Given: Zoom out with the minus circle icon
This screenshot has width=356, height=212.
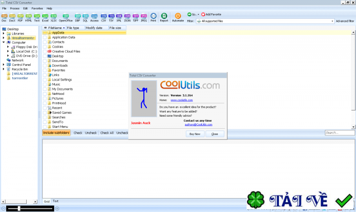Looking at the screenshot, I should coord(3,208).
